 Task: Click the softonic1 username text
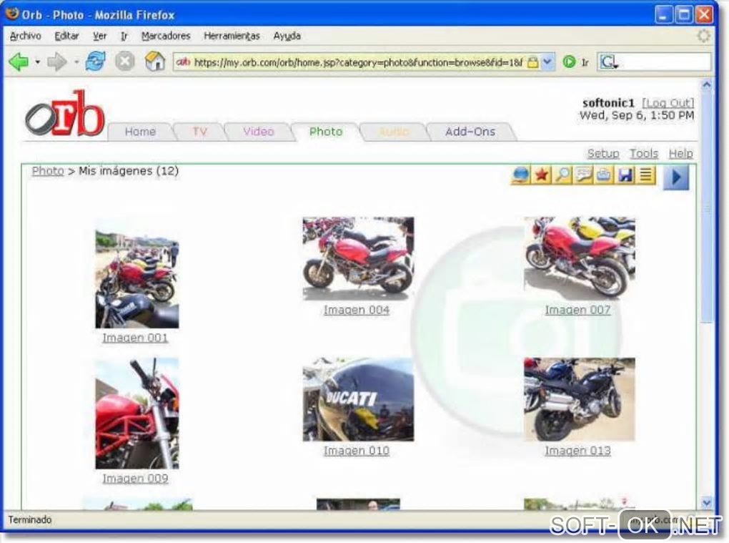pyautogui.click(x=608, y=103)
